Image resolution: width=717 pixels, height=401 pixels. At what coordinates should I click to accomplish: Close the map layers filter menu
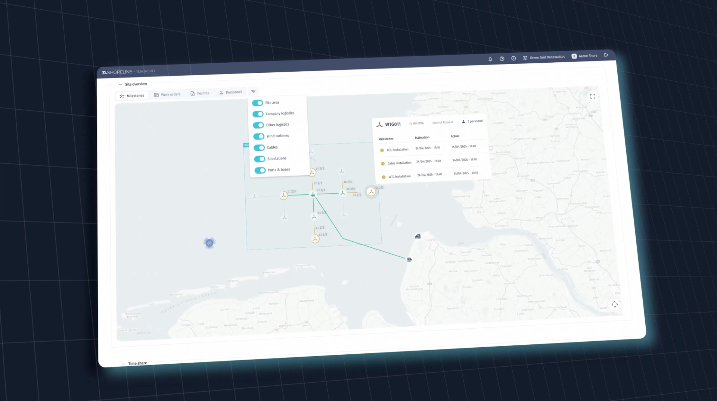click(x=253, y=91)
